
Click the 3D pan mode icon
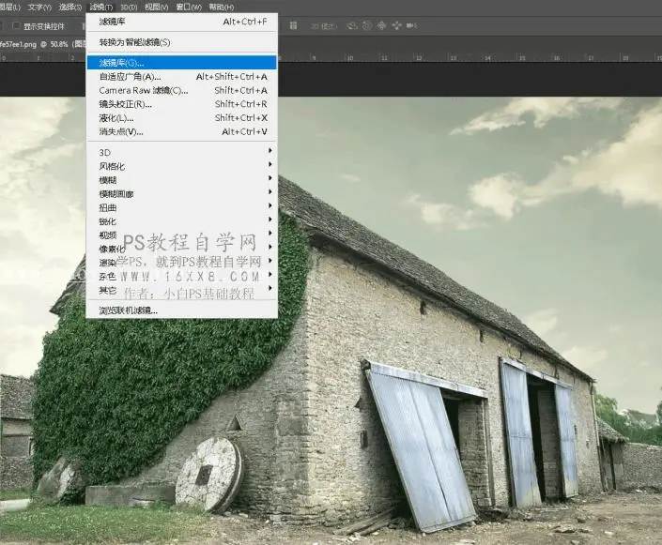(381, 25)
